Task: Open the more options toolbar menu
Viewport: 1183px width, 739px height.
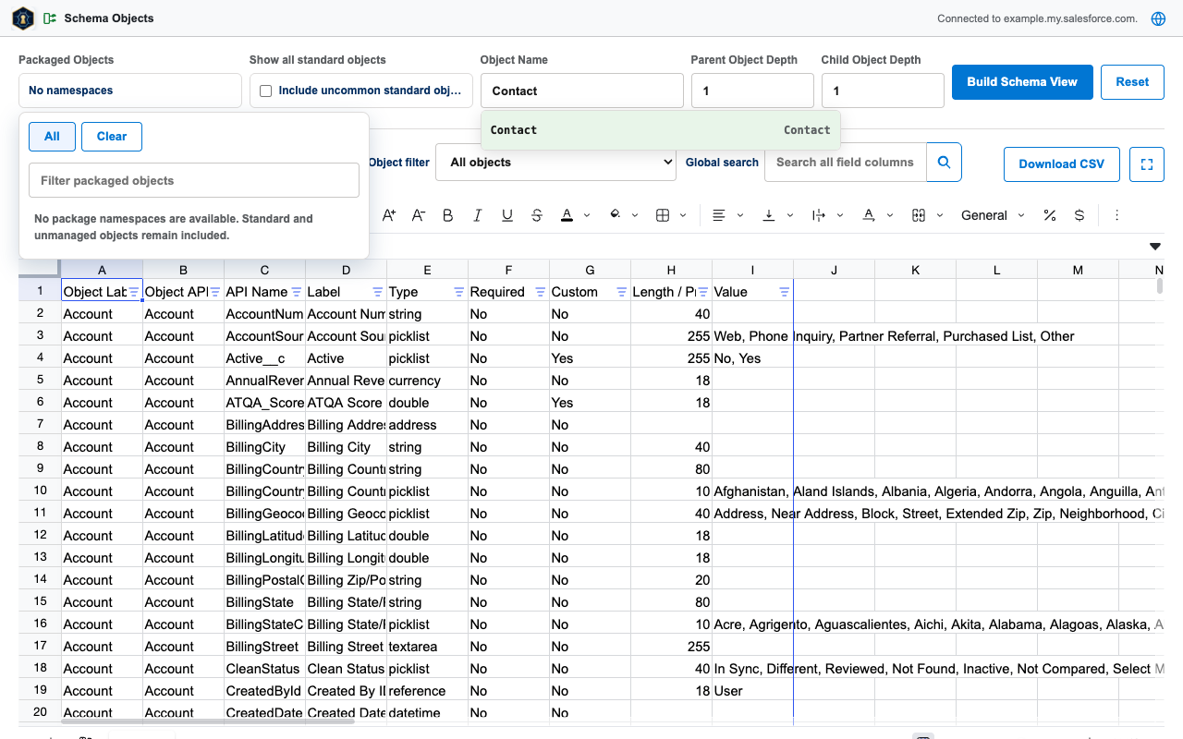Action: (x=1116, y=215)
